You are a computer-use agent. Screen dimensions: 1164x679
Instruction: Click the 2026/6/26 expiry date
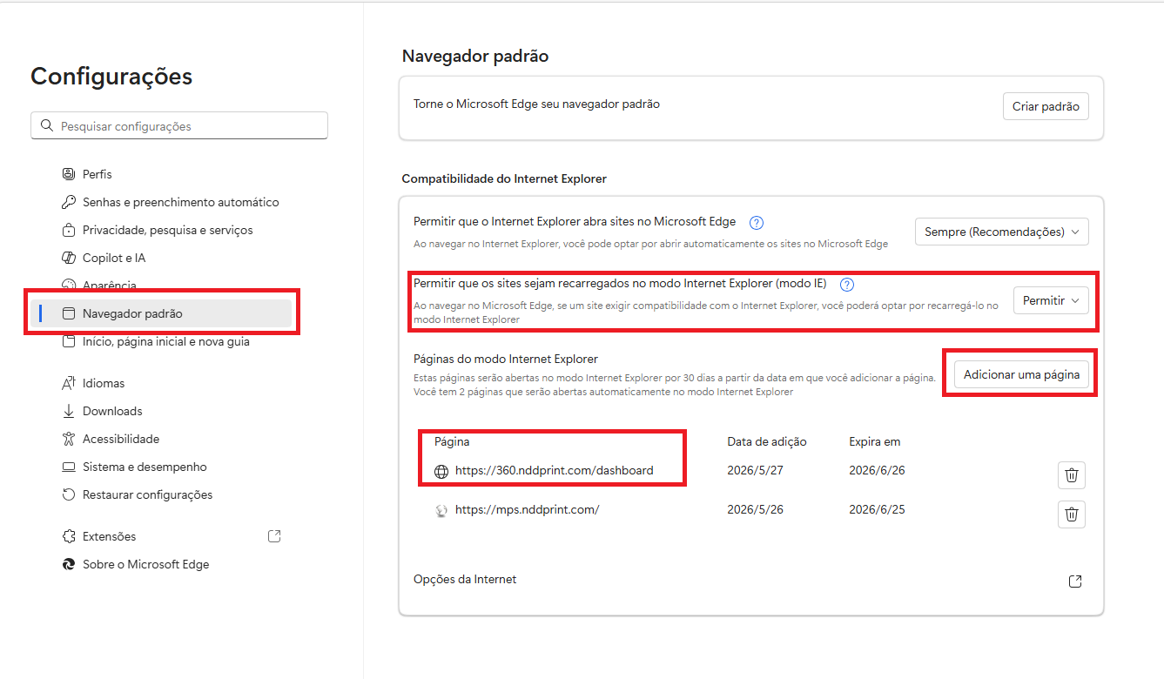point(877,470)
